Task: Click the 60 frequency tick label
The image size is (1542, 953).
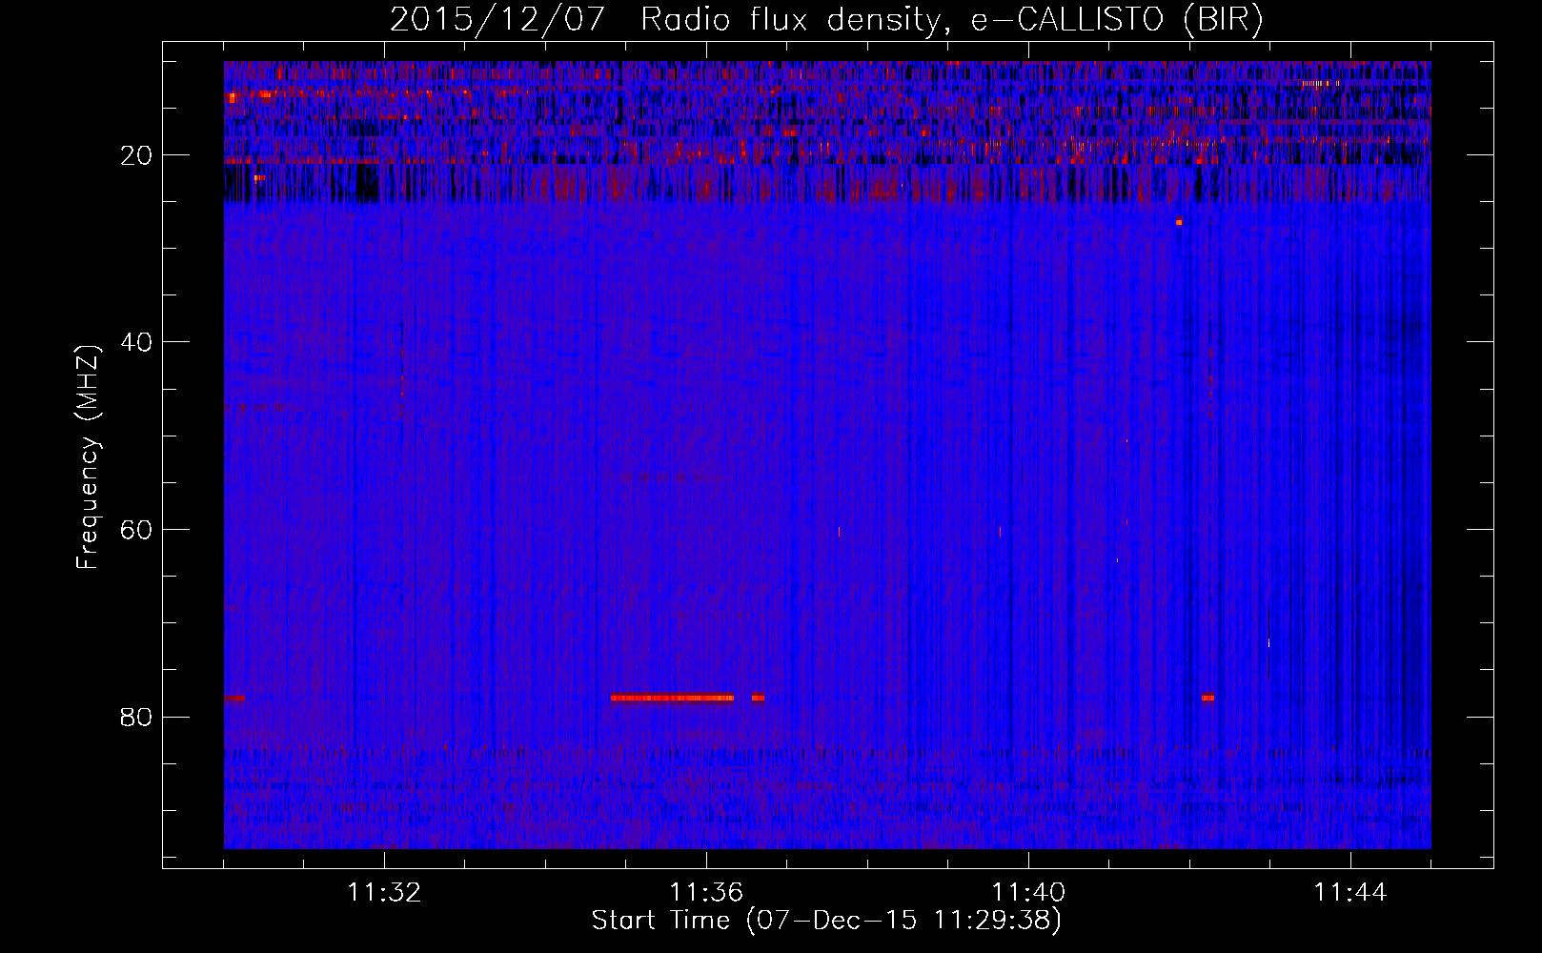Action: [137, 530]
